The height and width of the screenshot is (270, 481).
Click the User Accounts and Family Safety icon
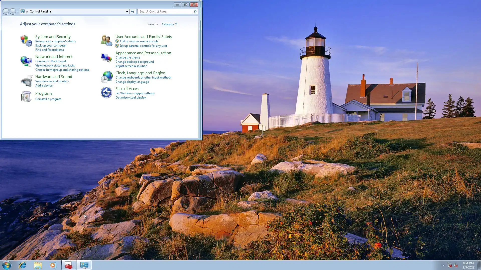[x=106, y=40]
